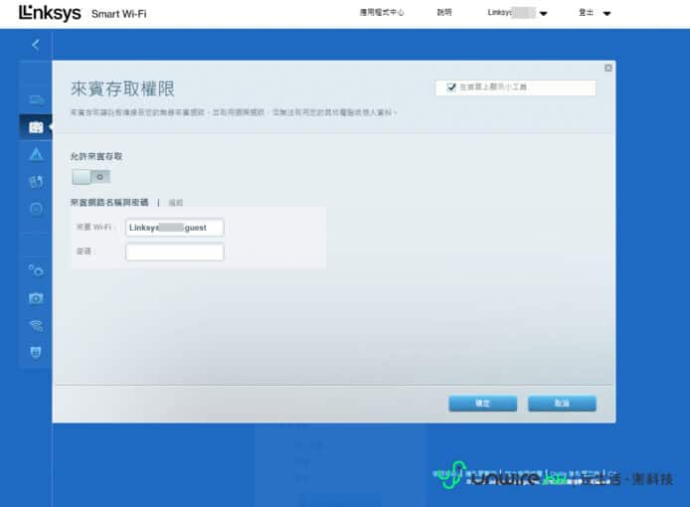Open Security shield sidebar icon

[x=36, y=352]
